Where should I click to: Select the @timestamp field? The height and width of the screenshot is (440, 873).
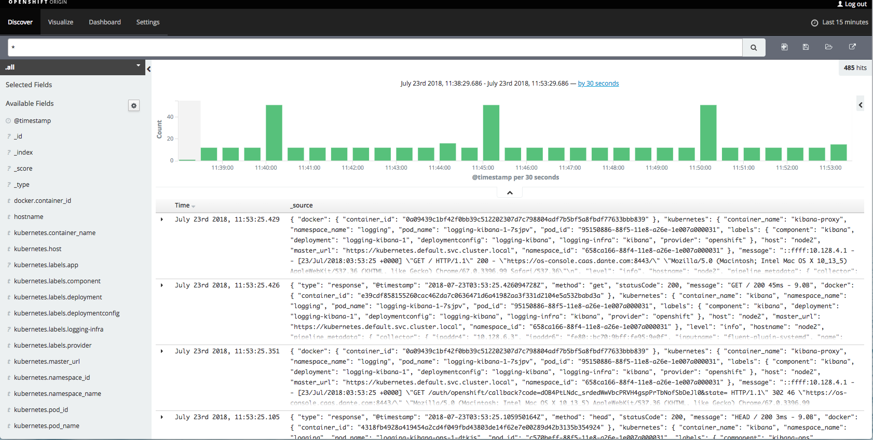(32, 121)
